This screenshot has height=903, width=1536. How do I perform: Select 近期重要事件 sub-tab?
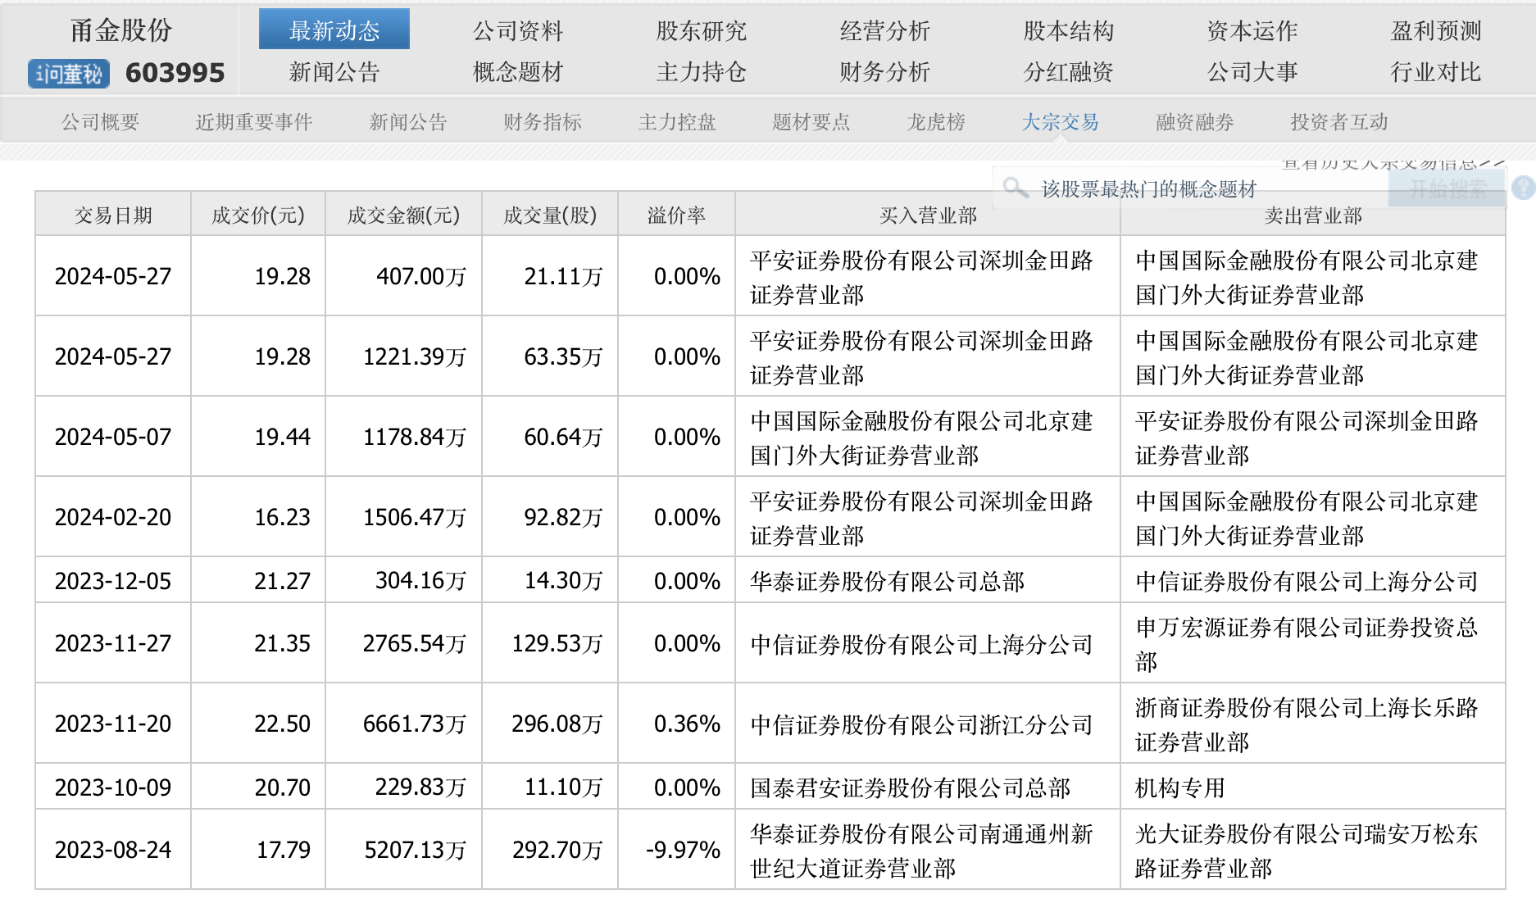pos(254,122)
